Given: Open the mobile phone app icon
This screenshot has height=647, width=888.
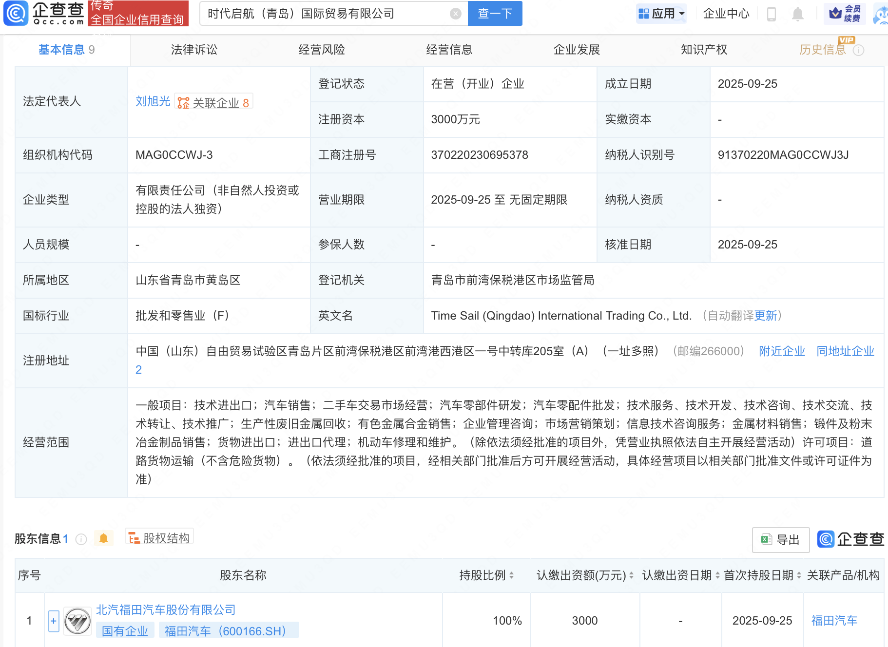Looking at the screenshot, I should click(771, 14).
